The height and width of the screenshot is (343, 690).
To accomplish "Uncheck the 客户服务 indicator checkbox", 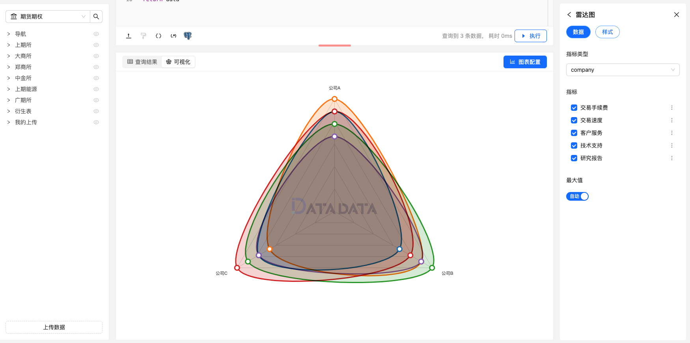I will tap(574, 133).
